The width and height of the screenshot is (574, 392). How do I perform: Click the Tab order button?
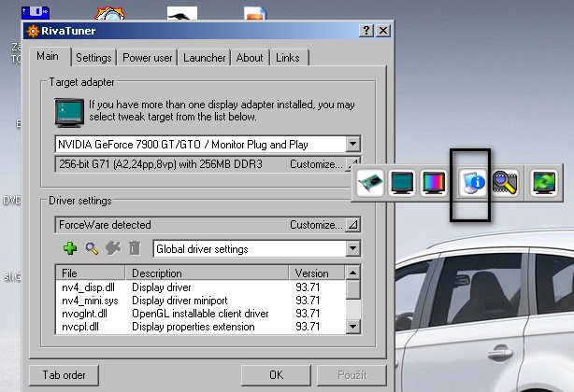[65, 375]
